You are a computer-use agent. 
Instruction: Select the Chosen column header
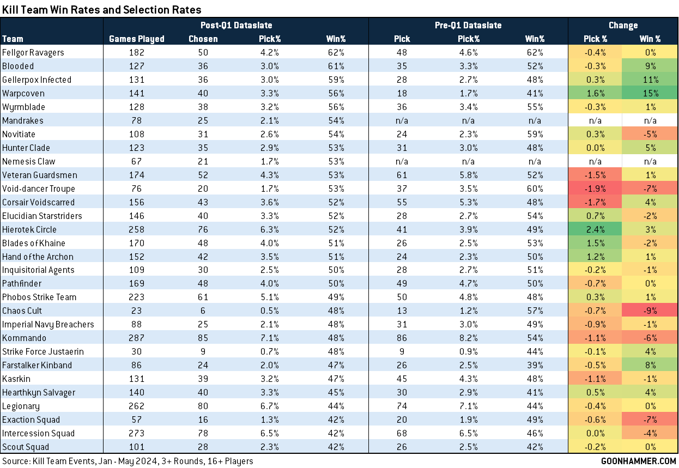pos(203,39)
